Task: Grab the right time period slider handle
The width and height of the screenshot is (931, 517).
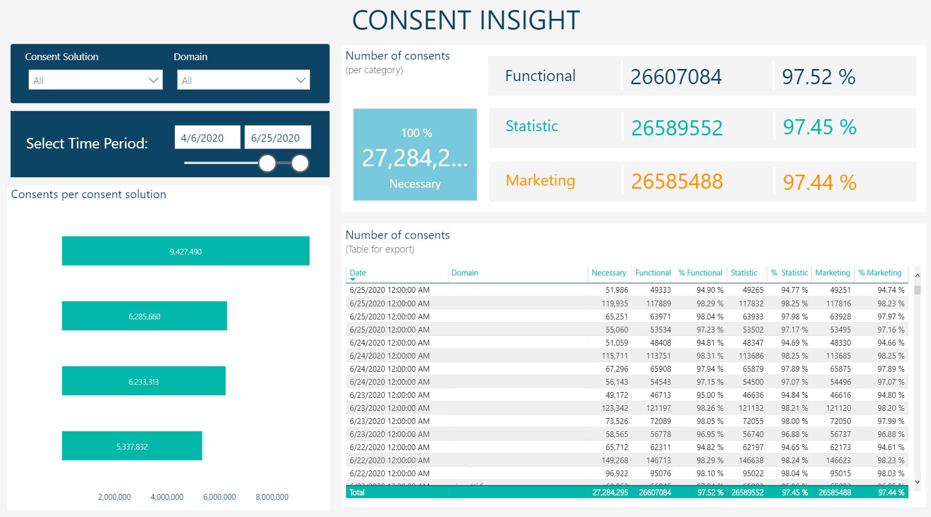Action: point(300,163)
